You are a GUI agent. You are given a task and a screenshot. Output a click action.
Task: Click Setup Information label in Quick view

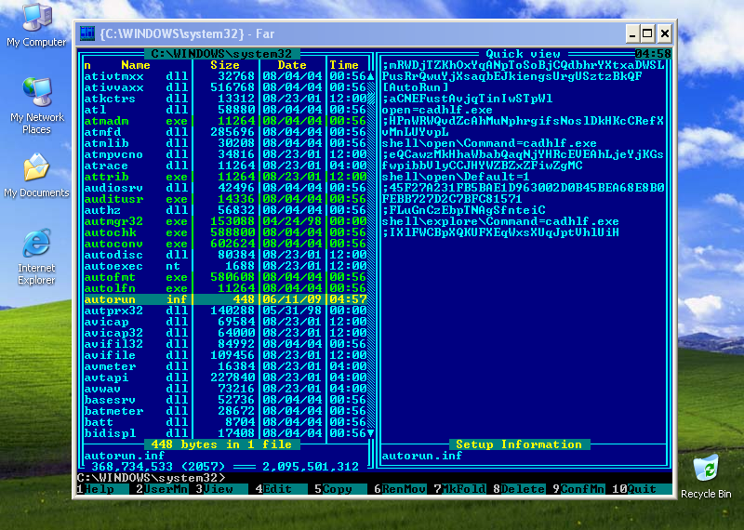pos(519,444)
